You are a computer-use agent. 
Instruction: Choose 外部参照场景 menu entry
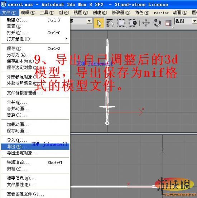[35, 83]
